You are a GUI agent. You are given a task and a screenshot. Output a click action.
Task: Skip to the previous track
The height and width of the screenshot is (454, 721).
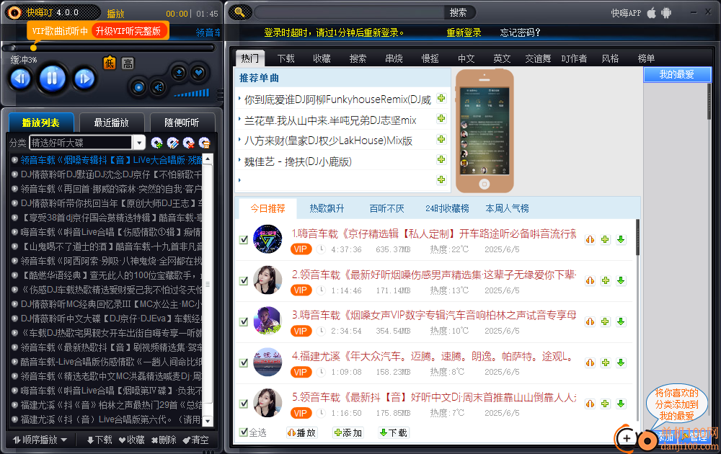click(20, 79)
